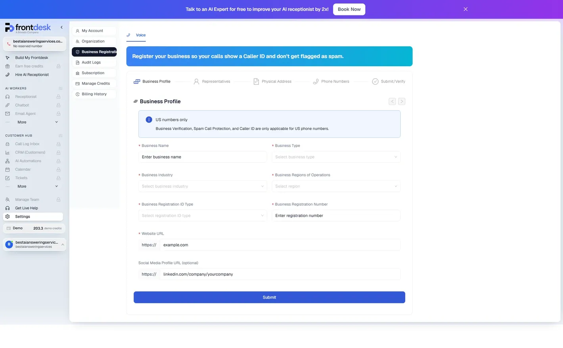
Task: Open Billing History
Action: [94, 94]
